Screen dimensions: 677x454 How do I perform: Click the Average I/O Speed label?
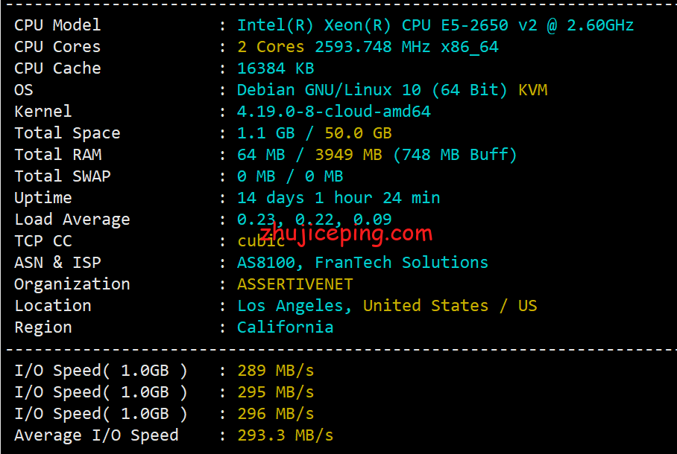click(x=96, y=435)
